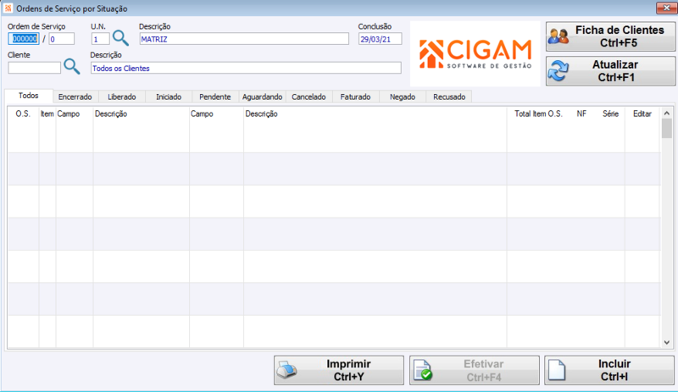Switch to the Faturado tab
The height and width of the screenshot is (392, 678).
(x=355, y=97)
